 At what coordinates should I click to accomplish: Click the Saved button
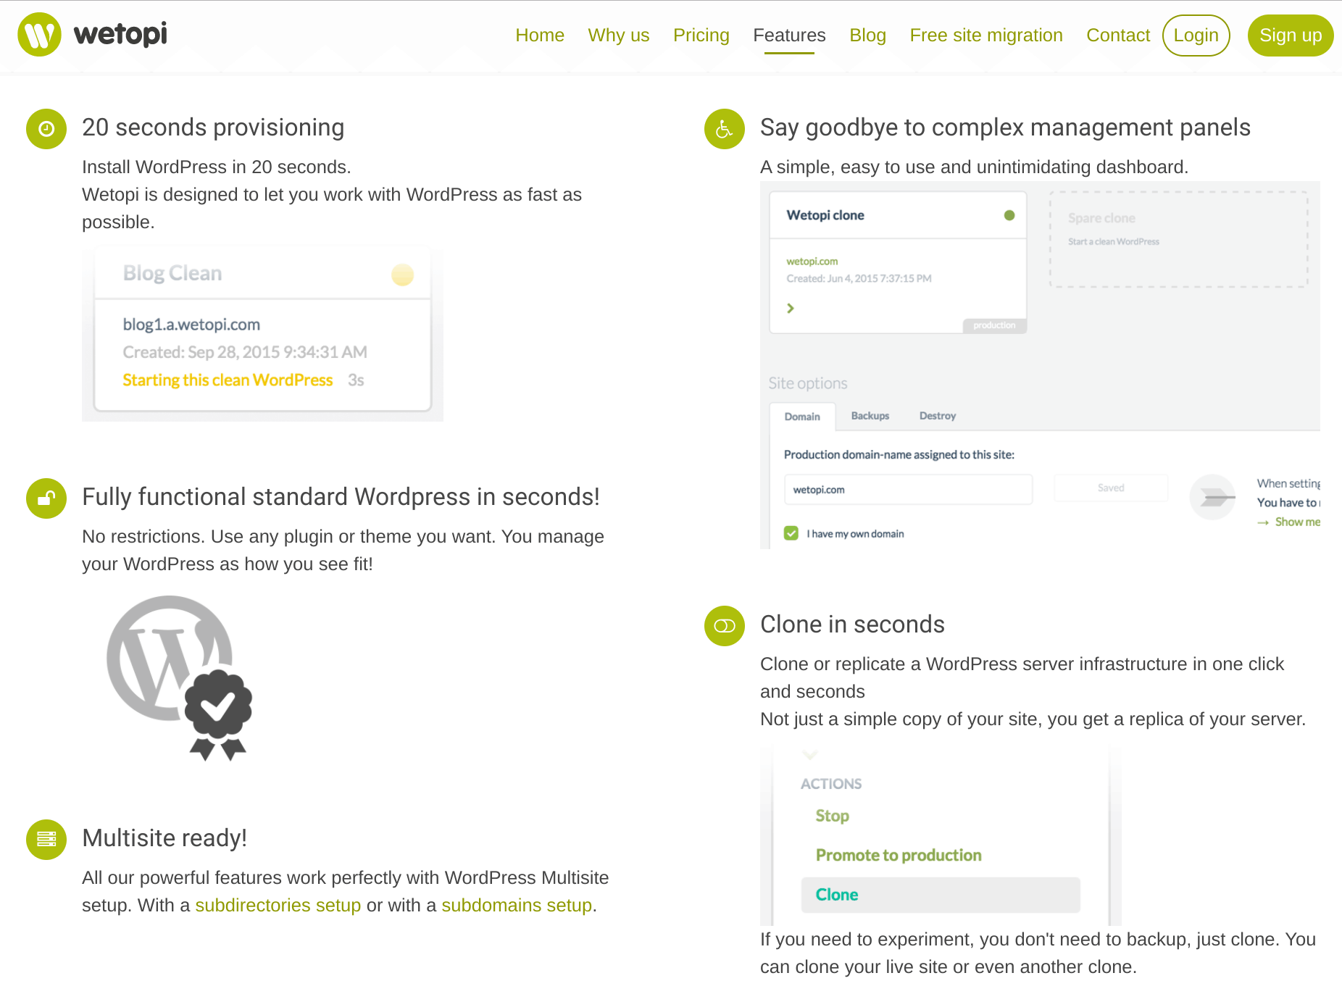[x=1111, y=488]
